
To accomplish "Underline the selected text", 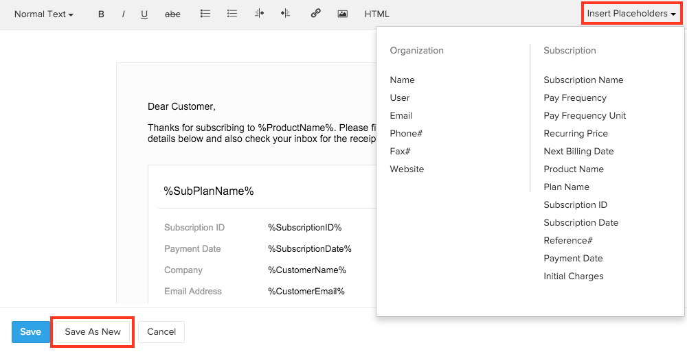I will [x=144, y=14].
